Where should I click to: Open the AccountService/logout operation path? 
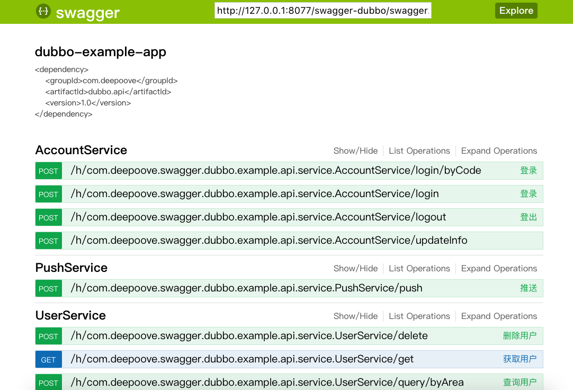pyautogui.click(x=258, y=217)
